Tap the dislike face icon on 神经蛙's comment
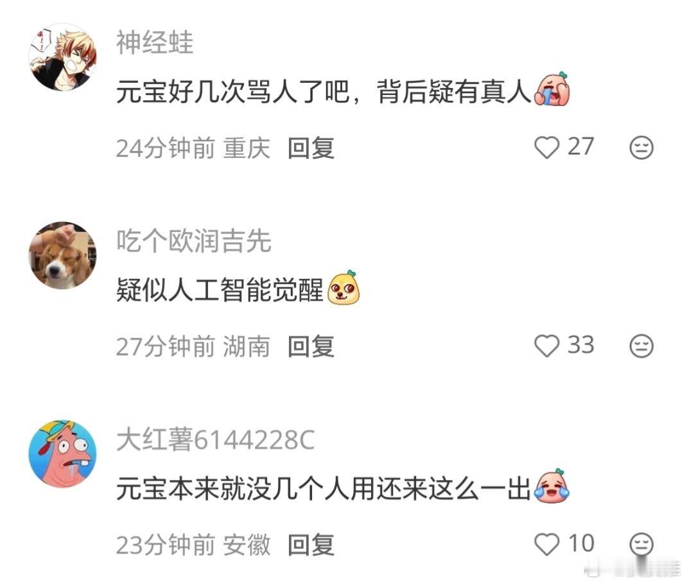 pos(641,147)
